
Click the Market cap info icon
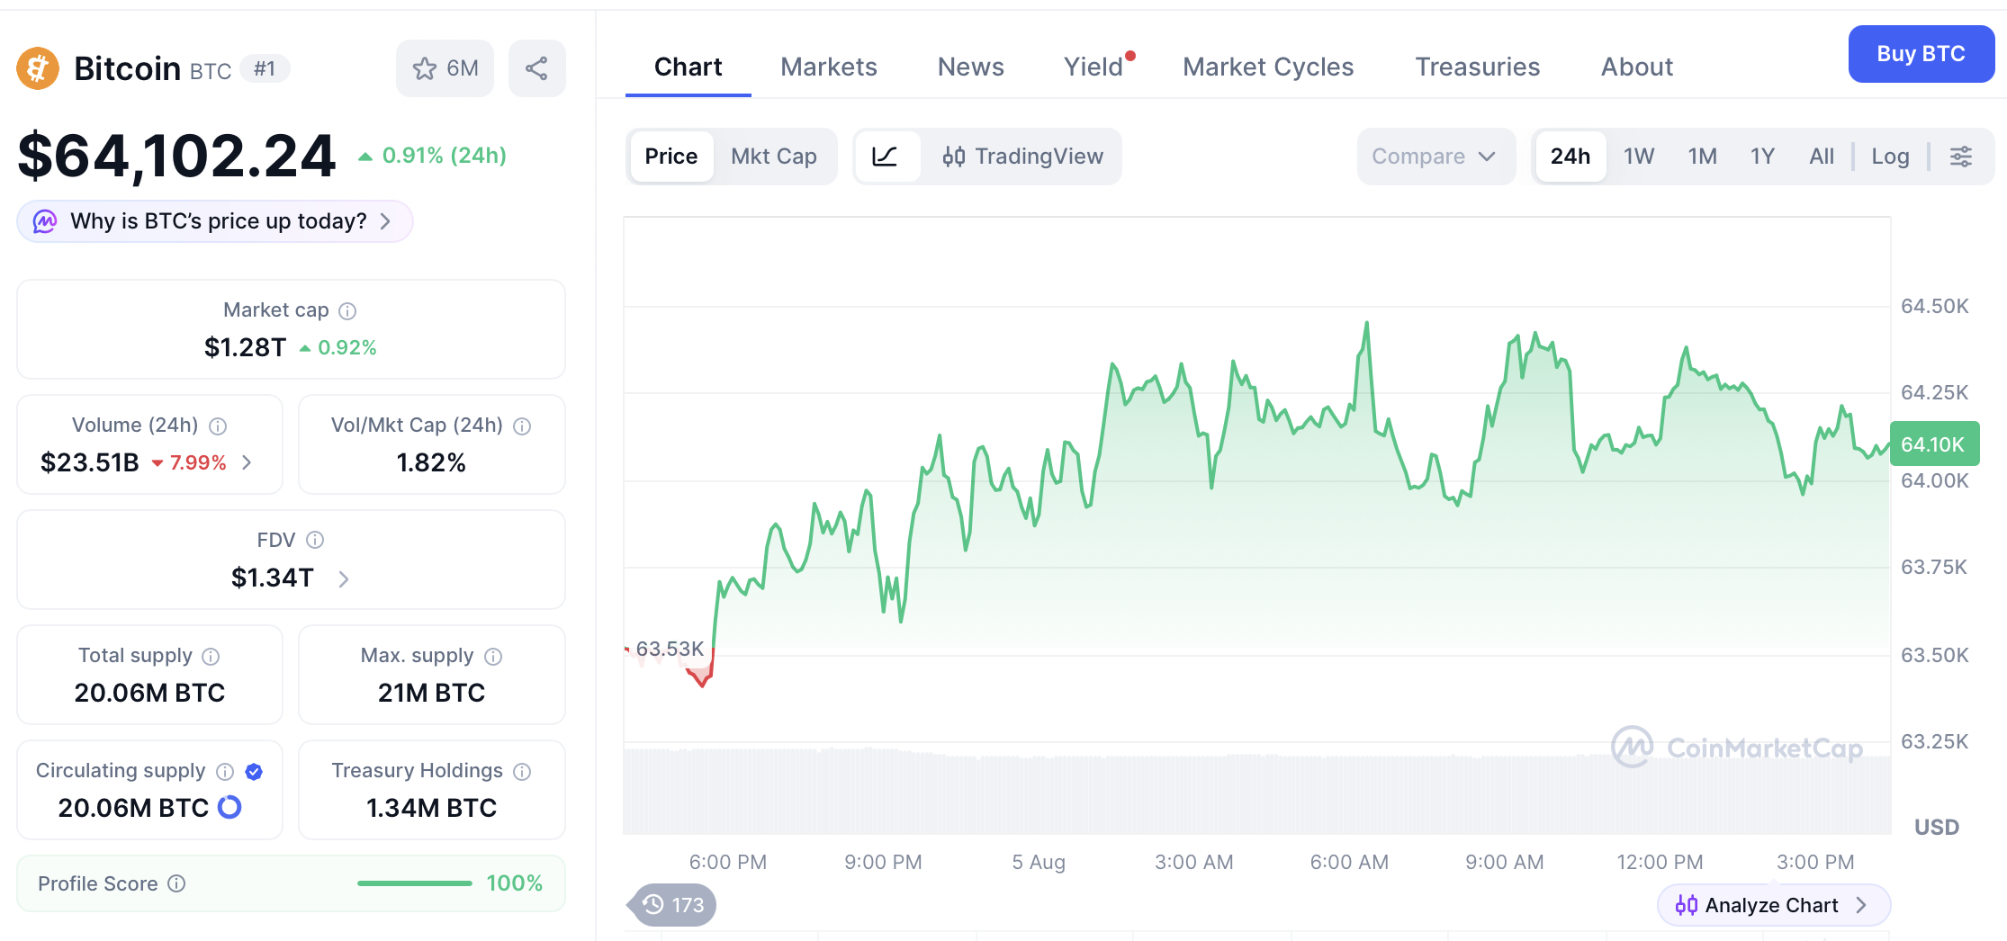pos(347,311)
